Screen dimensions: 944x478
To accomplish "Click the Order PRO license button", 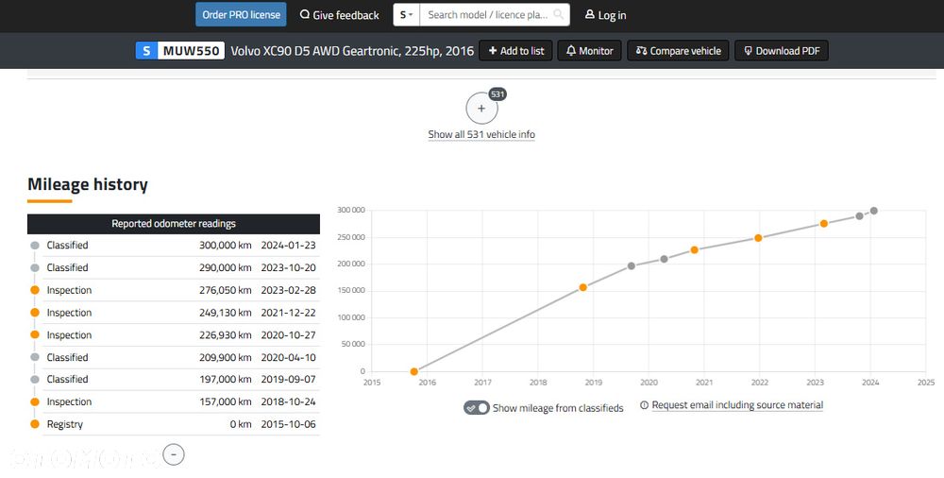I will (241, 14).
